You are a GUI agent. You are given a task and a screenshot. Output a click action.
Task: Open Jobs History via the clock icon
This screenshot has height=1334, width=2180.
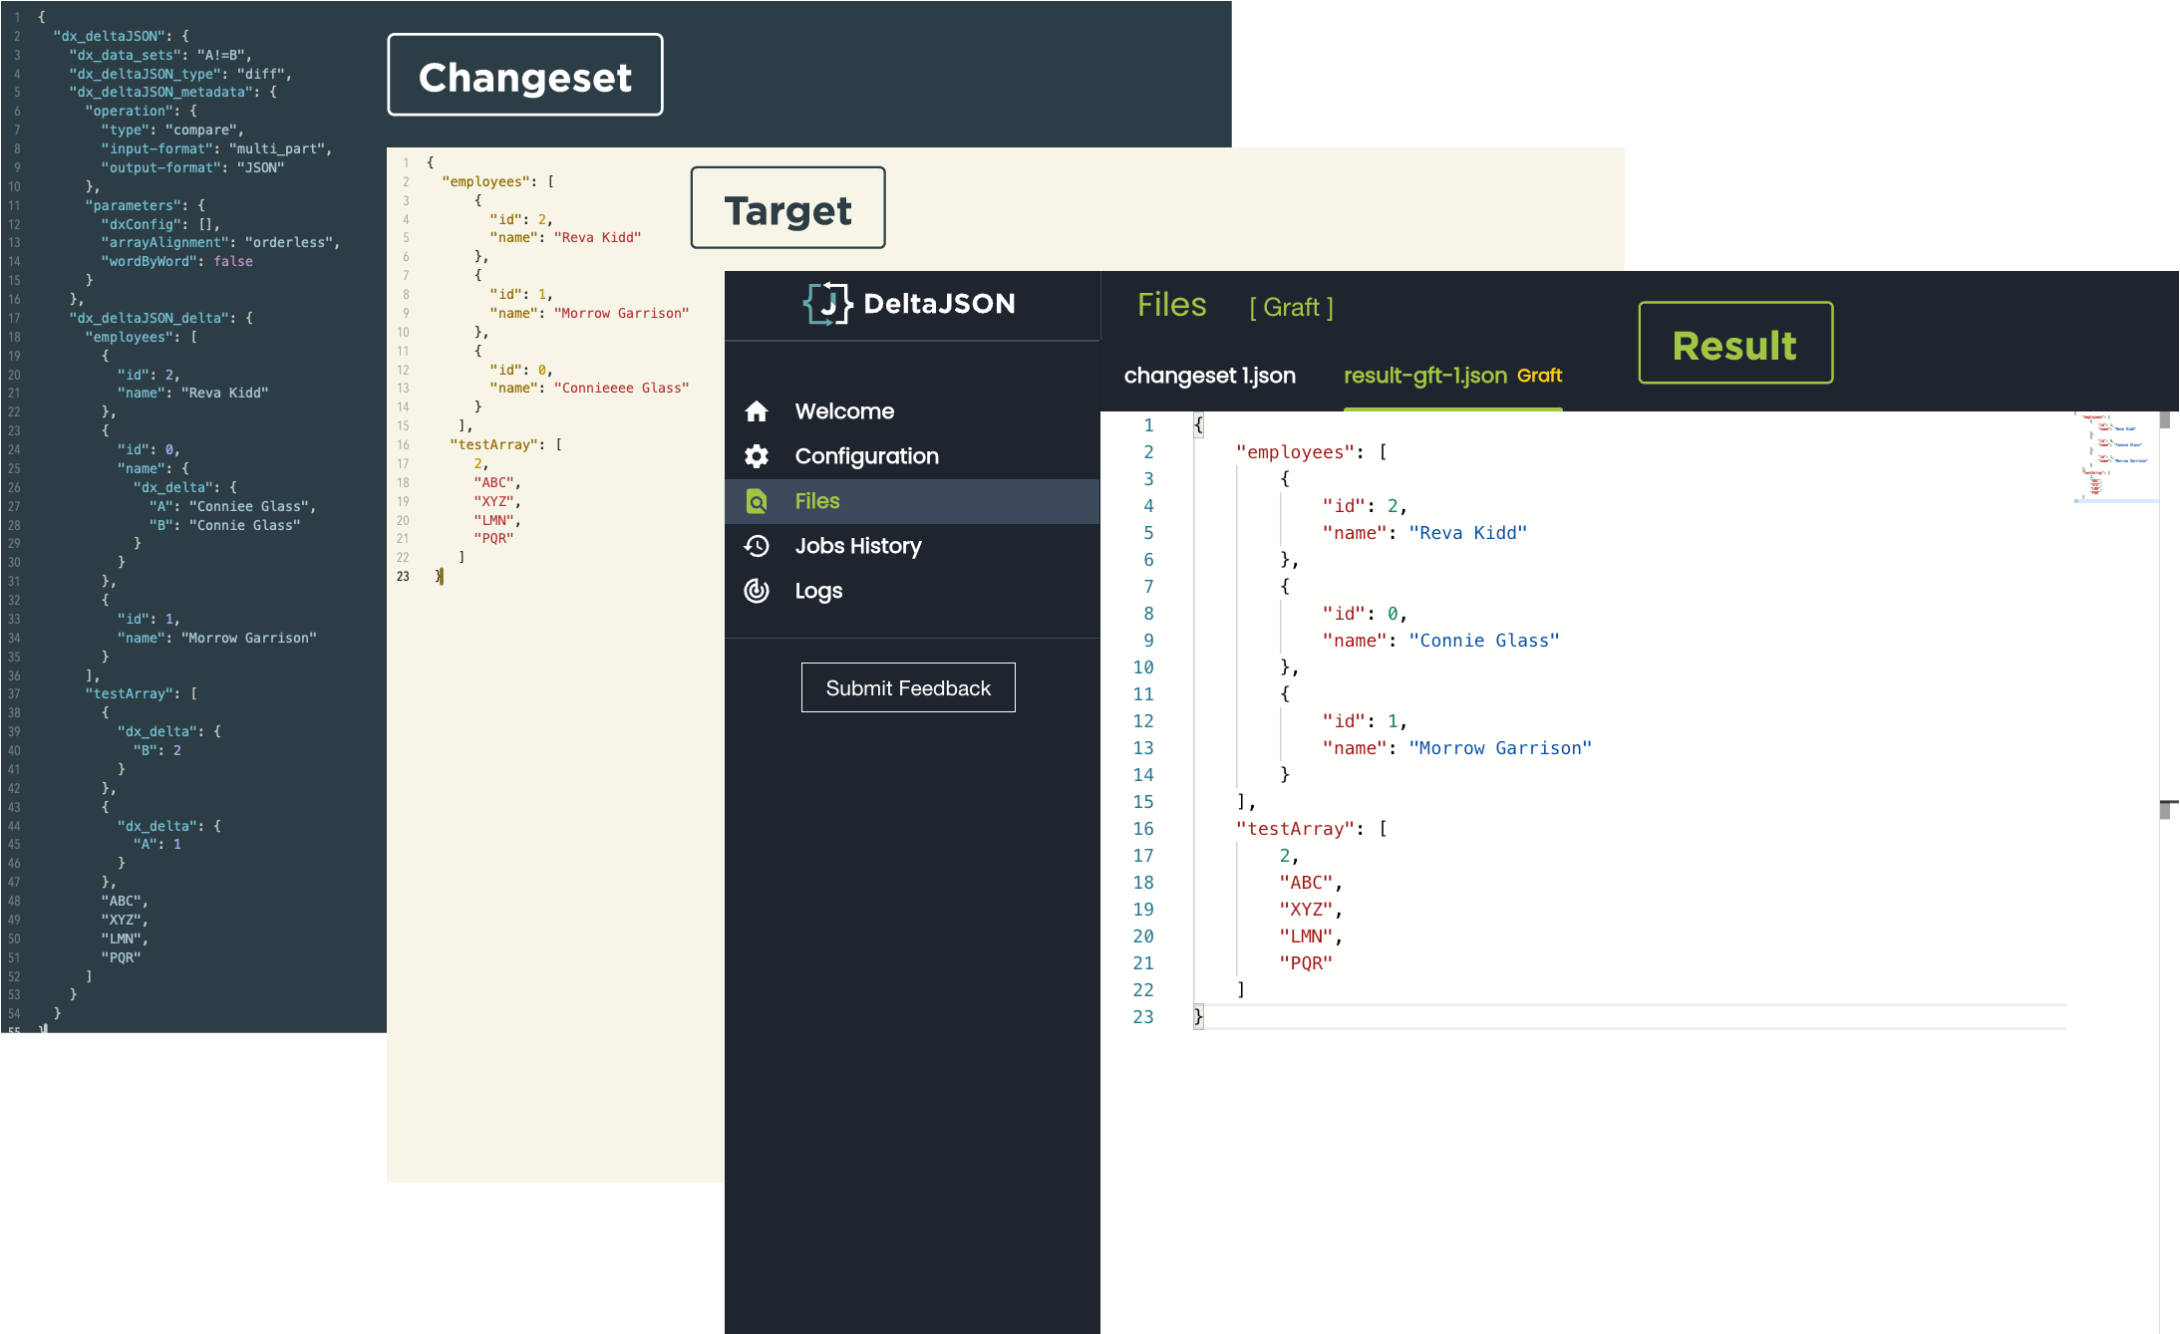pos(757,546)
